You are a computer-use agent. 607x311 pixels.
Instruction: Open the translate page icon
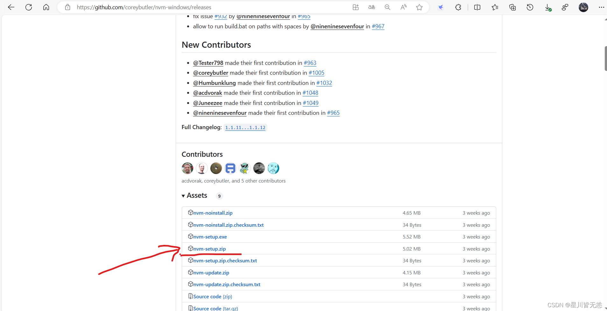coord(371,7)
